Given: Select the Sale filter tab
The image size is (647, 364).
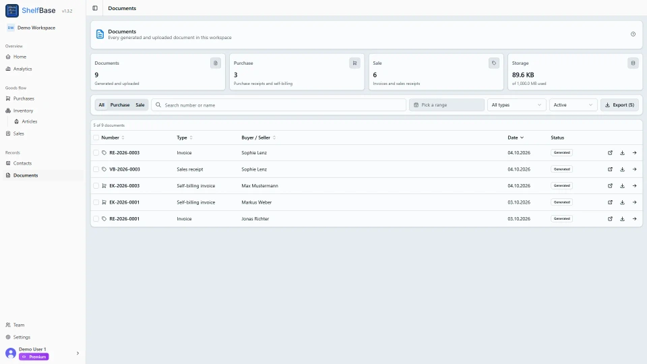Looking at the screenshot, I should (x=140, y=105).
